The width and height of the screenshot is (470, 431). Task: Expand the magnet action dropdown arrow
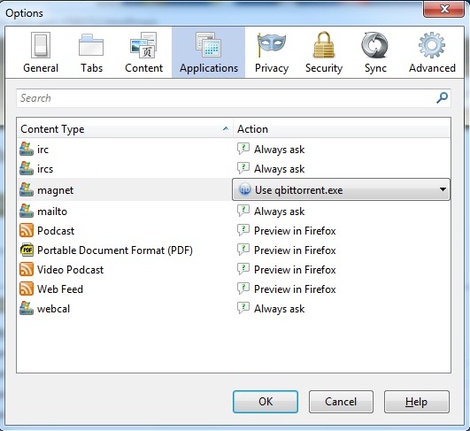pyautogui.click(x=443, y=189)
